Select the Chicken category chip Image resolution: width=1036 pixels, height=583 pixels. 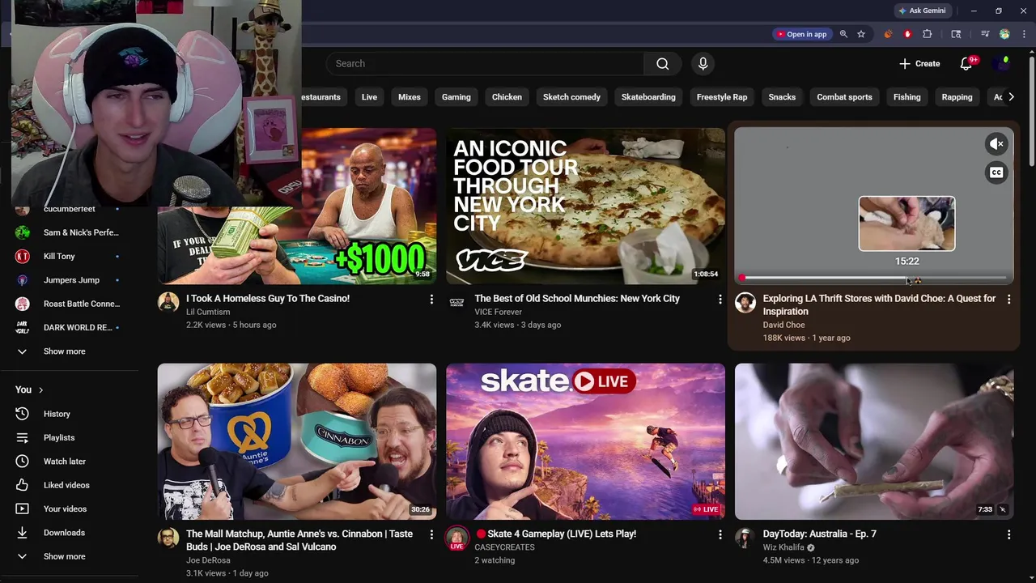tap(507, 97)
